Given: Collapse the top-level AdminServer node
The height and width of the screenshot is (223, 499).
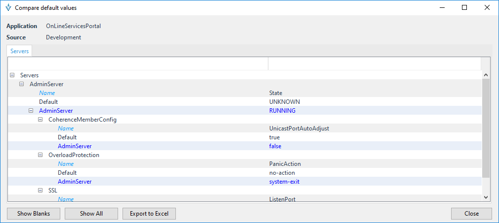Looking at the screenshot, I should (21, 84).
